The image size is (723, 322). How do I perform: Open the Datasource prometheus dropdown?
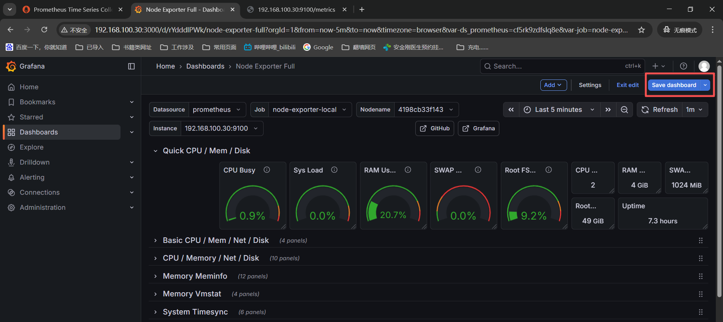[217, 110]
